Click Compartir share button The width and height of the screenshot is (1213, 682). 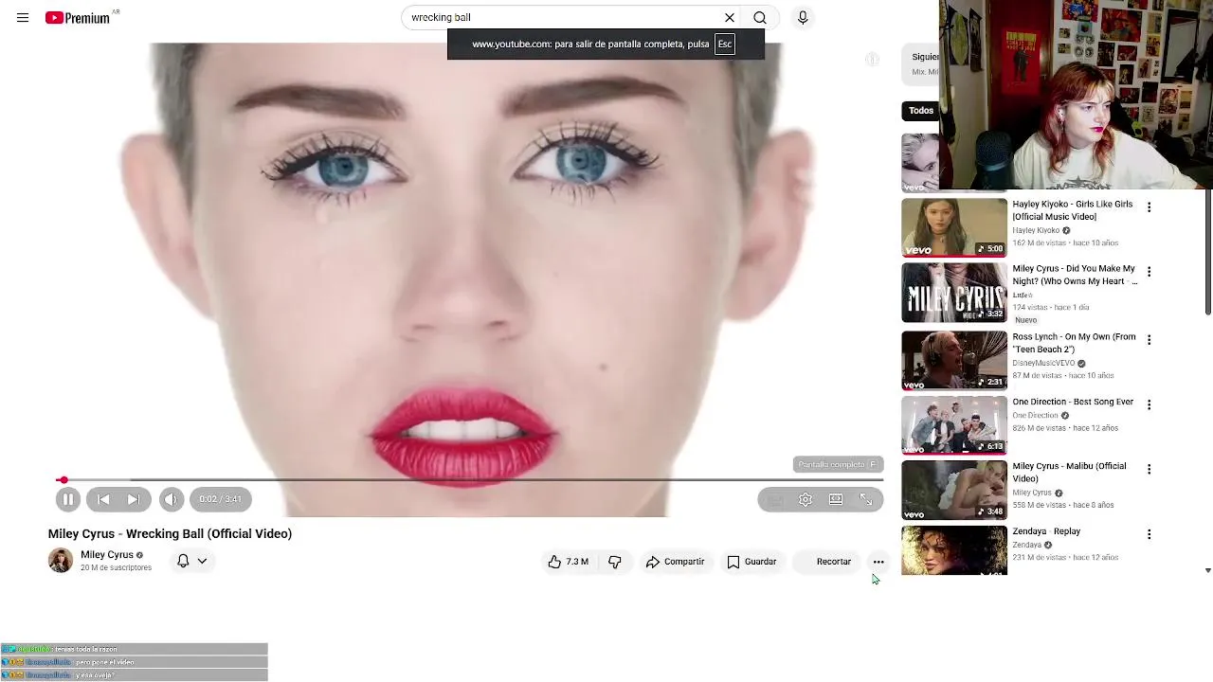(675, 562)
